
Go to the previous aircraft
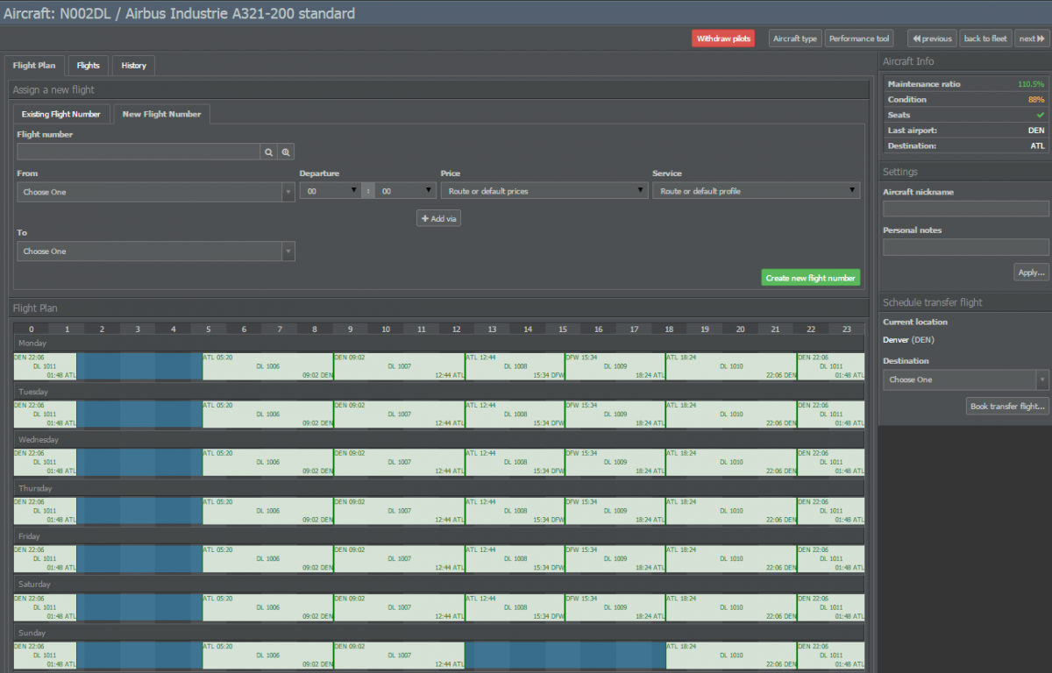[x=932, y=39]
